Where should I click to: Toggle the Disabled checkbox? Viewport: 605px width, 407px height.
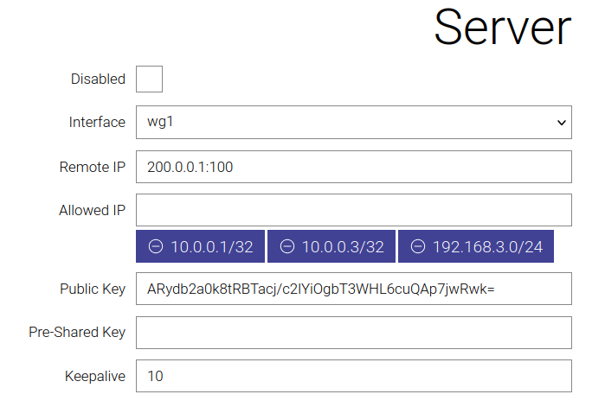(150, 79)
